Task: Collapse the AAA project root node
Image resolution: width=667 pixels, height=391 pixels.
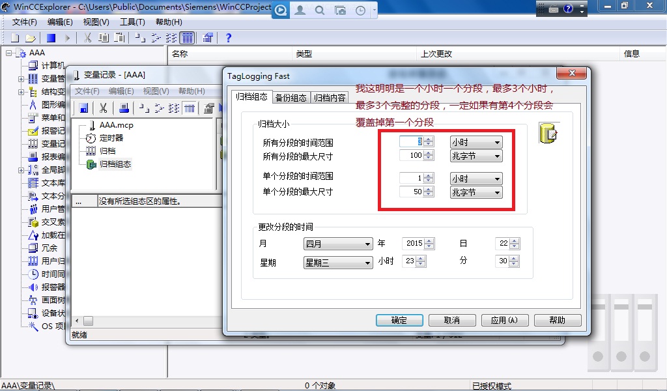Action: tap(8, 53)
